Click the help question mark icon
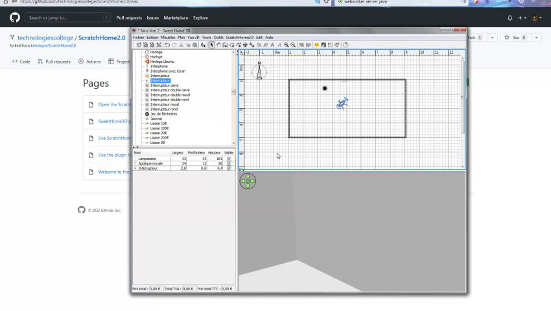This screenshot has width=551, height=311. point(346,45)
